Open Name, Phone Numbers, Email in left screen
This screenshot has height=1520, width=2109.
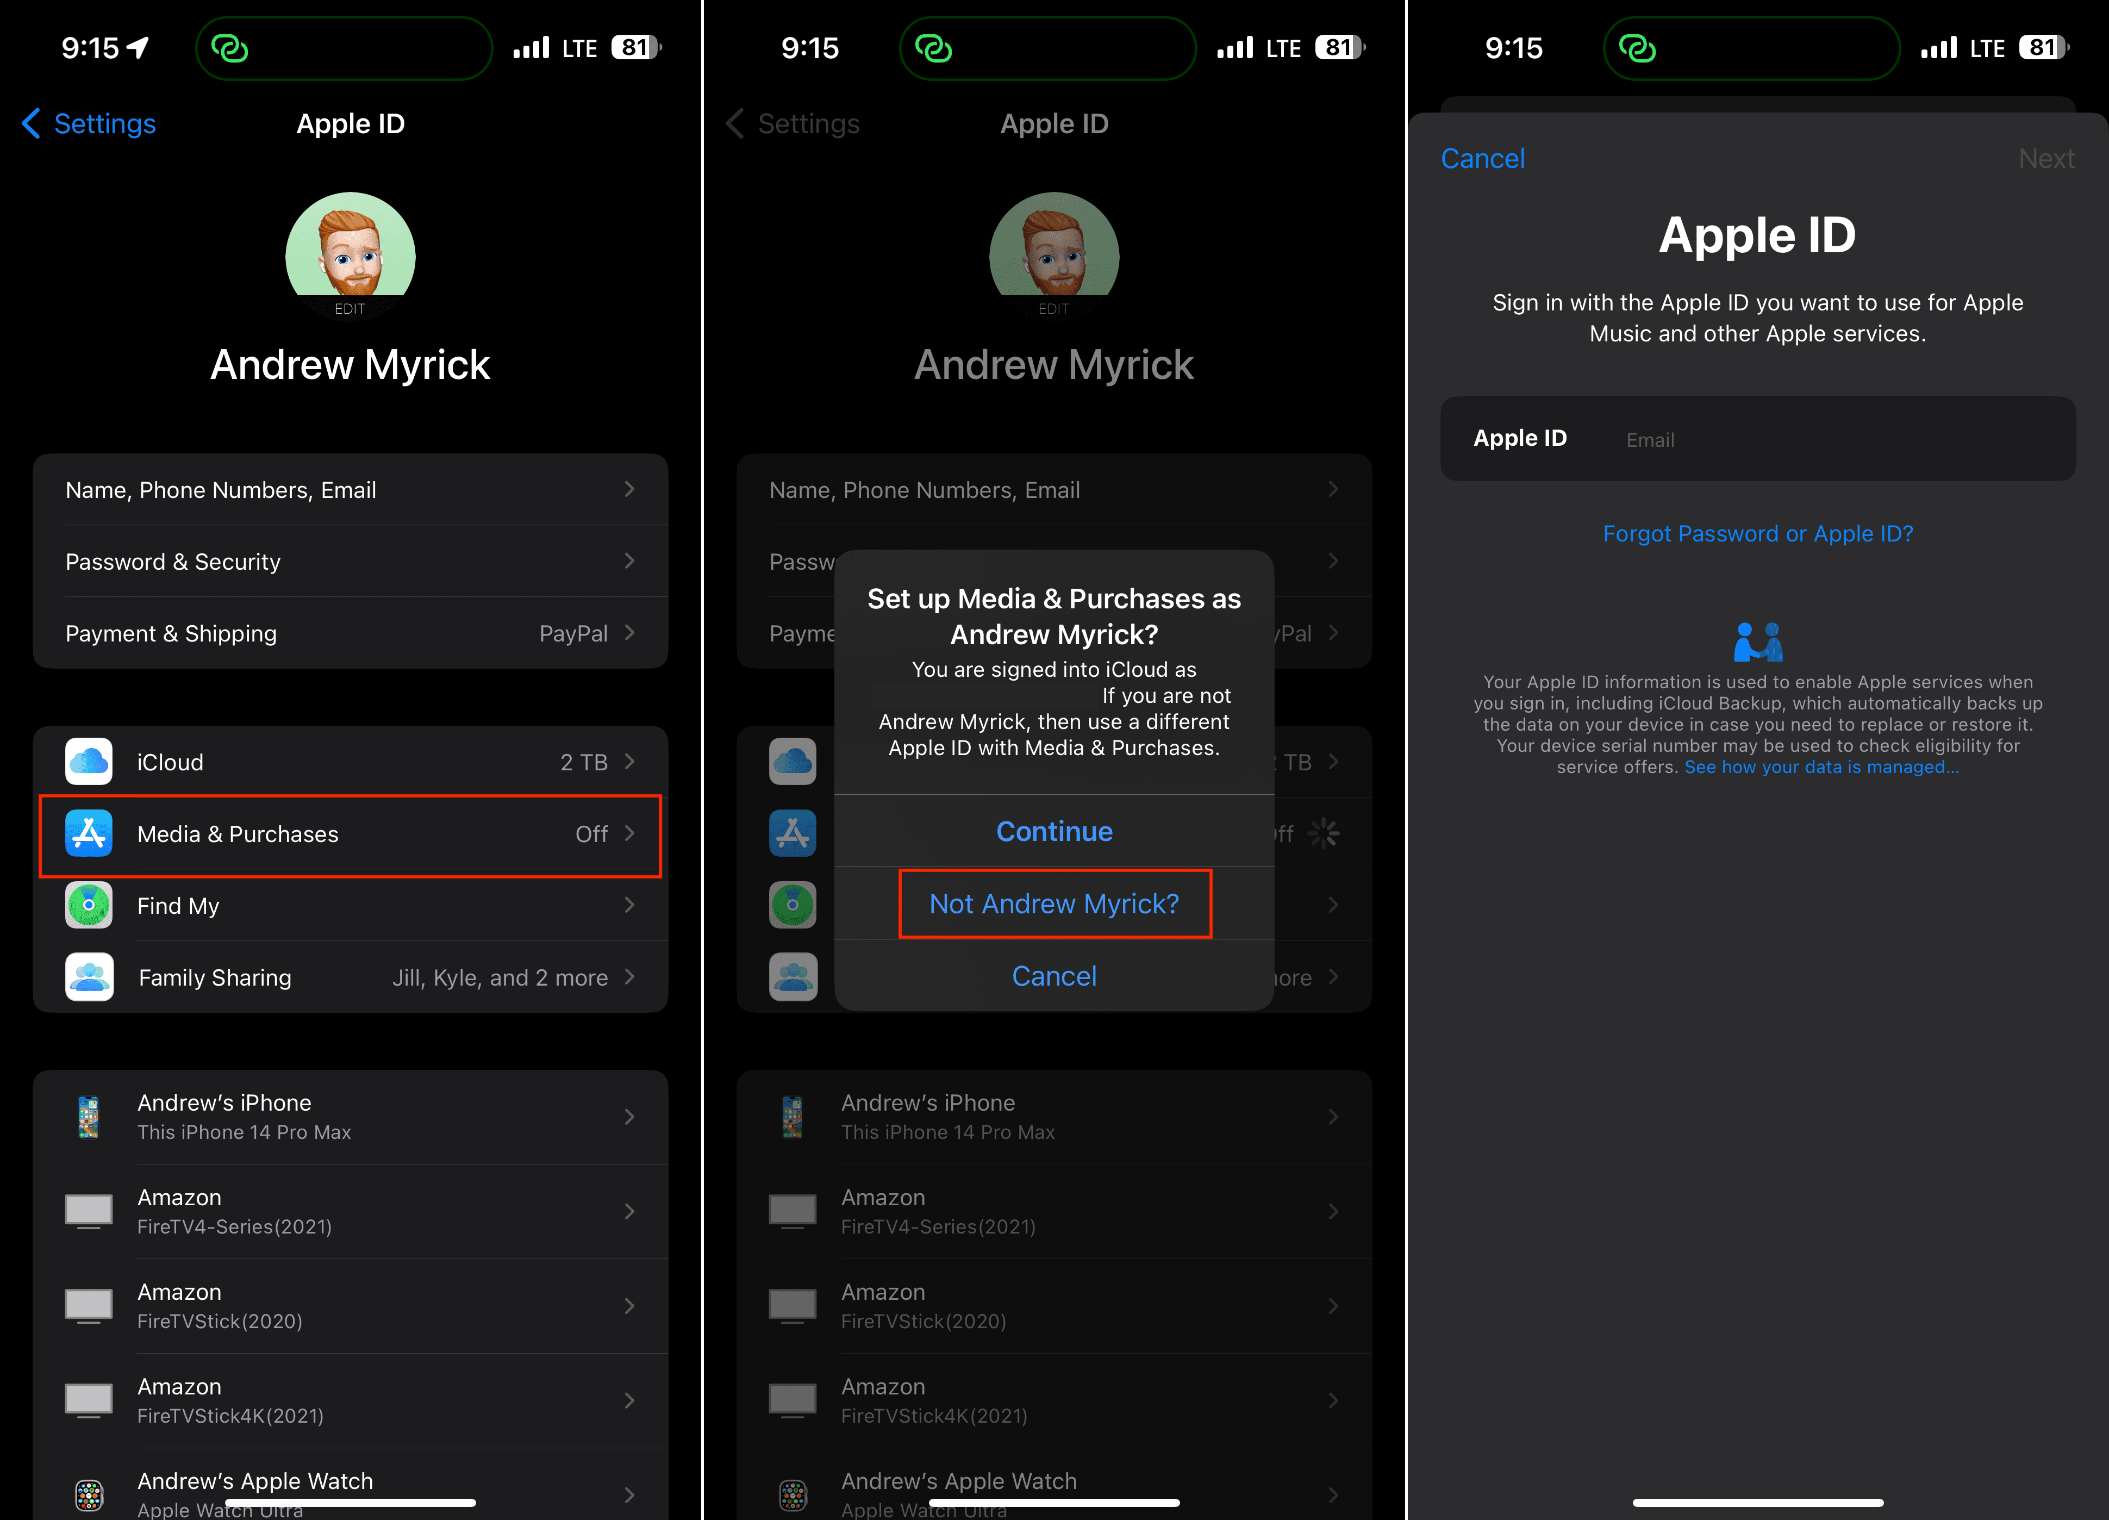(351, 489)
